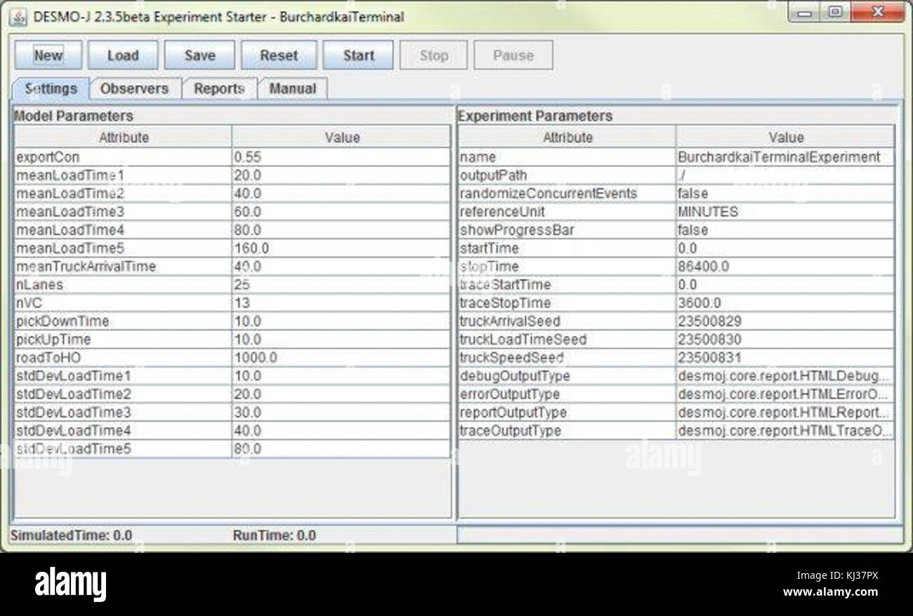Click the Experiment Parameters Attribute column header
Viewport: 913px width, 616px height.
point(567,138)
